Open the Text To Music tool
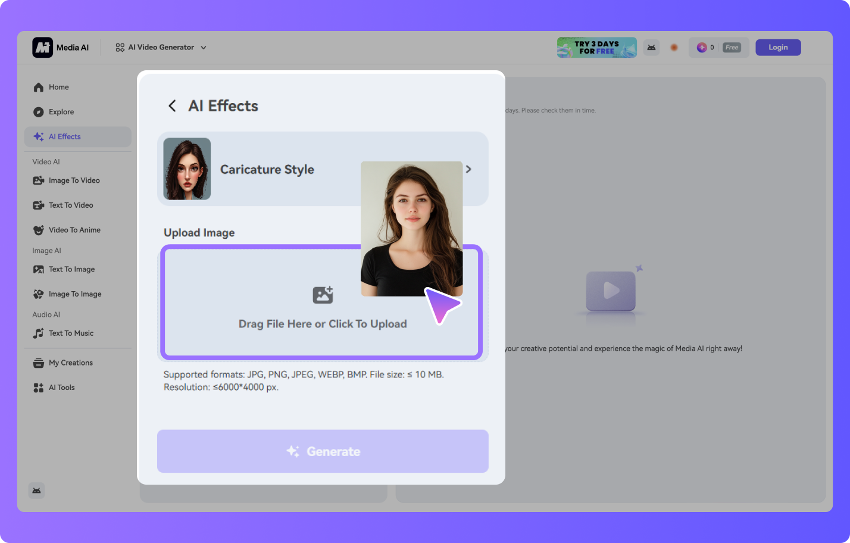 [x=71, y=333]
